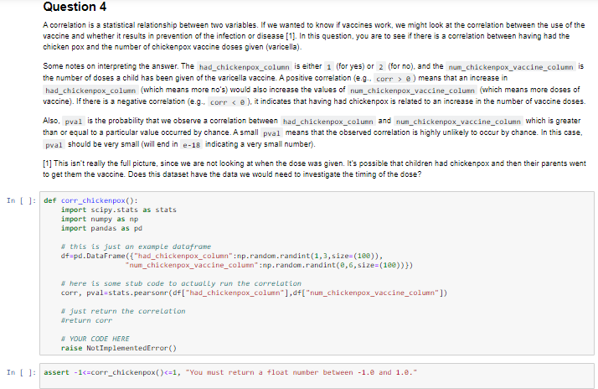The width and height of the screenshot is (598, 389).
Task: Click the In [ ] prompt of the assert cell
Action: pos(22,372)
